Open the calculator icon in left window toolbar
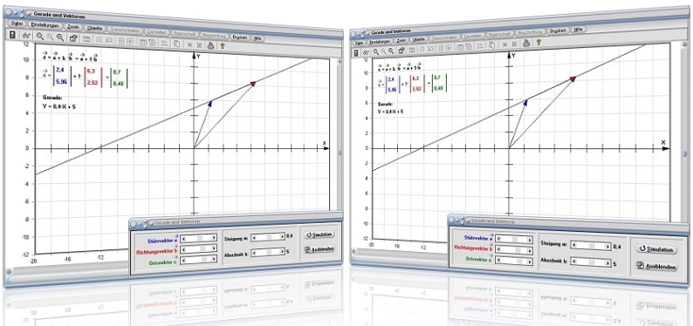 [x=12, y=35]
